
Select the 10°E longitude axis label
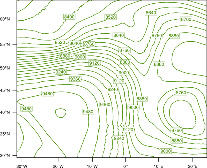pyautogui.click(x=158, y=166)
